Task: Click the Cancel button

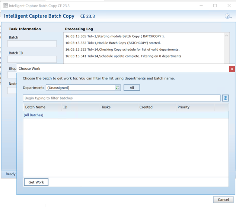Action: click(223, 200)
